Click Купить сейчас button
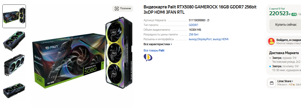 286,25
